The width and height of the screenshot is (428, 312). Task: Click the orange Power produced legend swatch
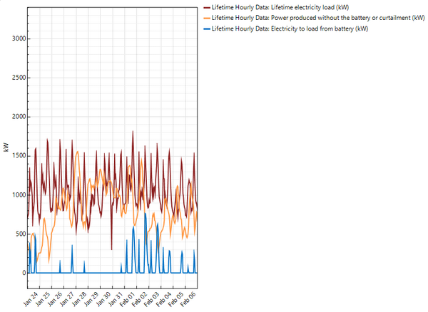coord(207,18)
